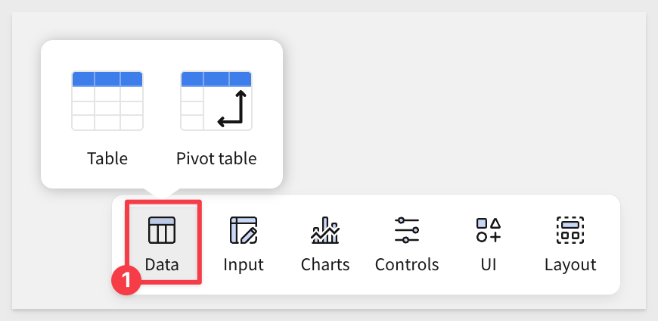The width and height of the screenshot is (658, 321).
Task: Open the Data element icon
Action: 162,230
